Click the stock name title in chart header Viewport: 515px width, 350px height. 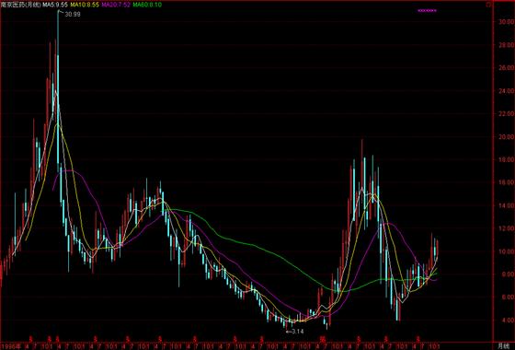[21, 5]
